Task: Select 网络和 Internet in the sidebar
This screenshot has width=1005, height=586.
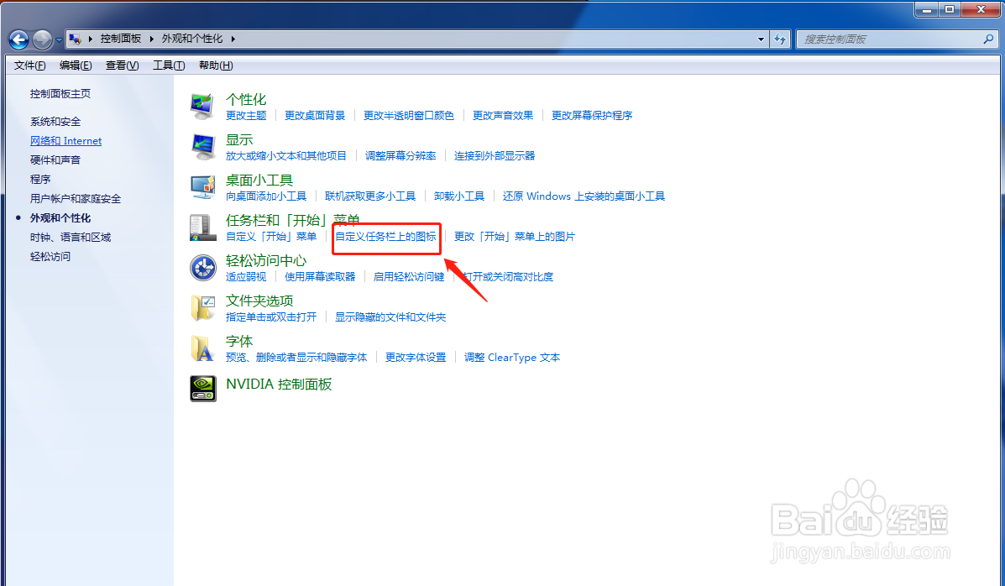Action: pos(65,140)
